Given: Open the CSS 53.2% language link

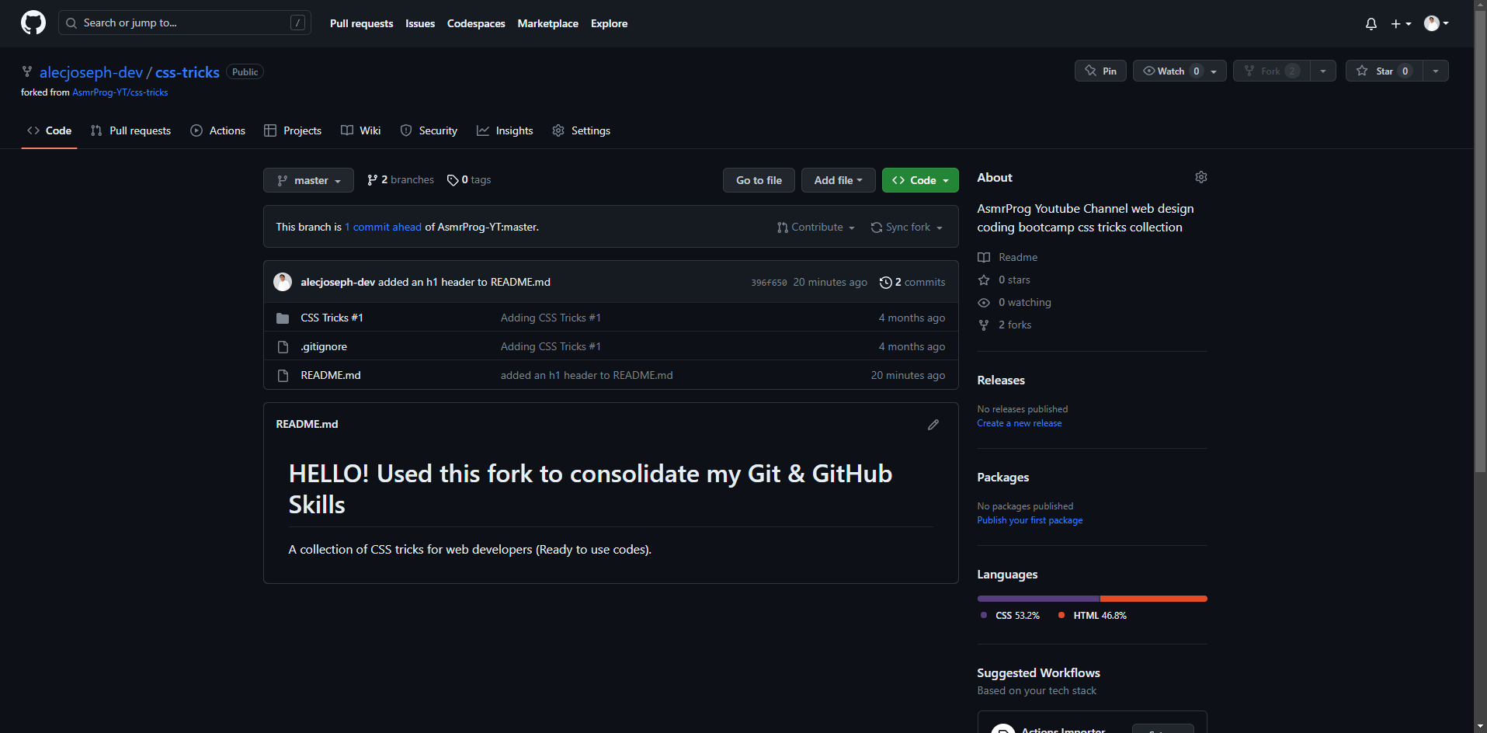Looking at the screenshot, I should pyautogui.click(x=1010, y=616).
